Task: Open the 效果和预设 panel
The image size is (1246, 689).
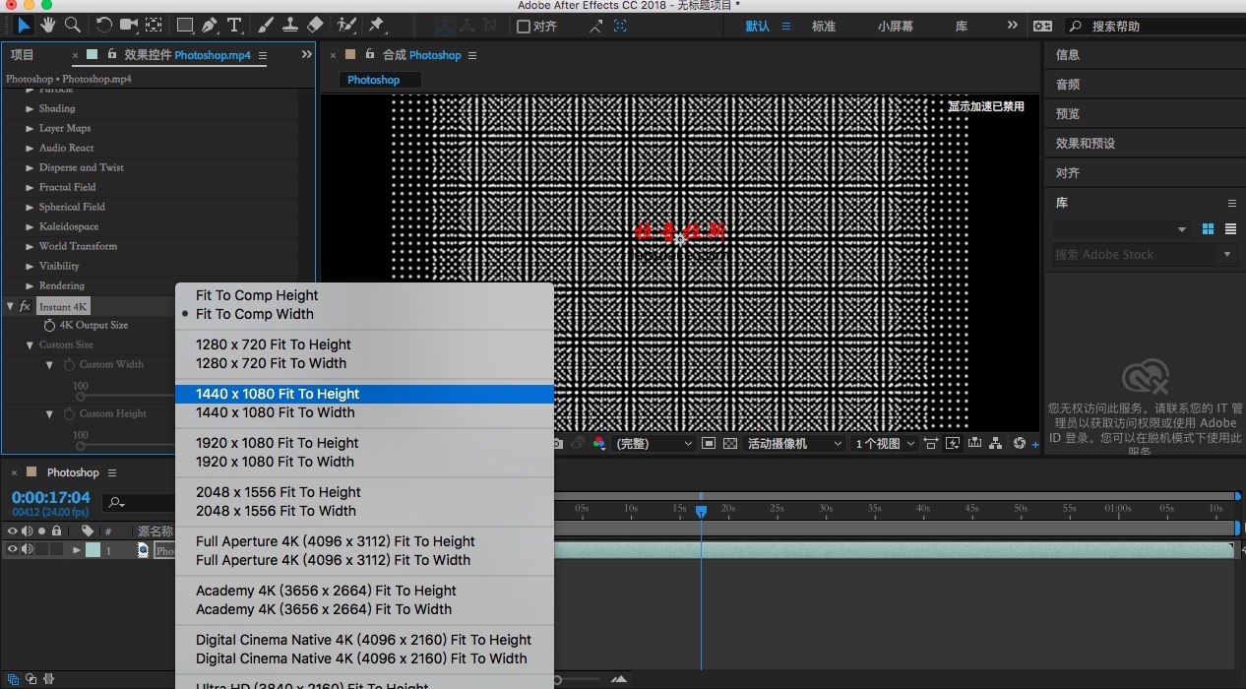Action: (1086, 144)
